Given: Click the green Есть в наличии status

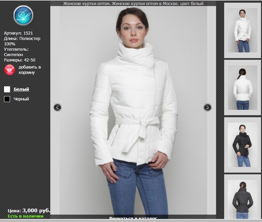Looking at the screenshot, I should click(26, 216).
